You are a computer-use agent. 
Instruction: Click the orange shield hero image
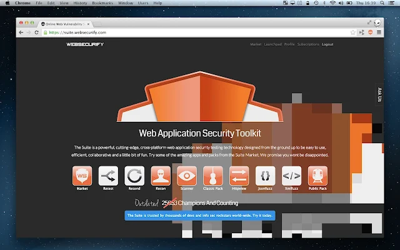tap(200, 96)
